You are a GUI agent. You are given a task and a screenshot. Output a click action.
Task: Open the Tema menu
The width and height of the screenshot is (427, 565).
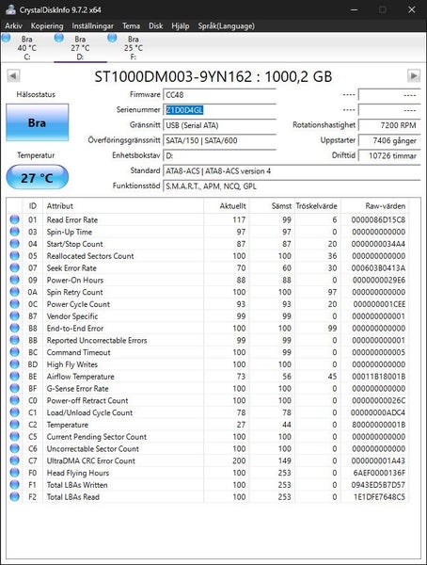point(131,26)
